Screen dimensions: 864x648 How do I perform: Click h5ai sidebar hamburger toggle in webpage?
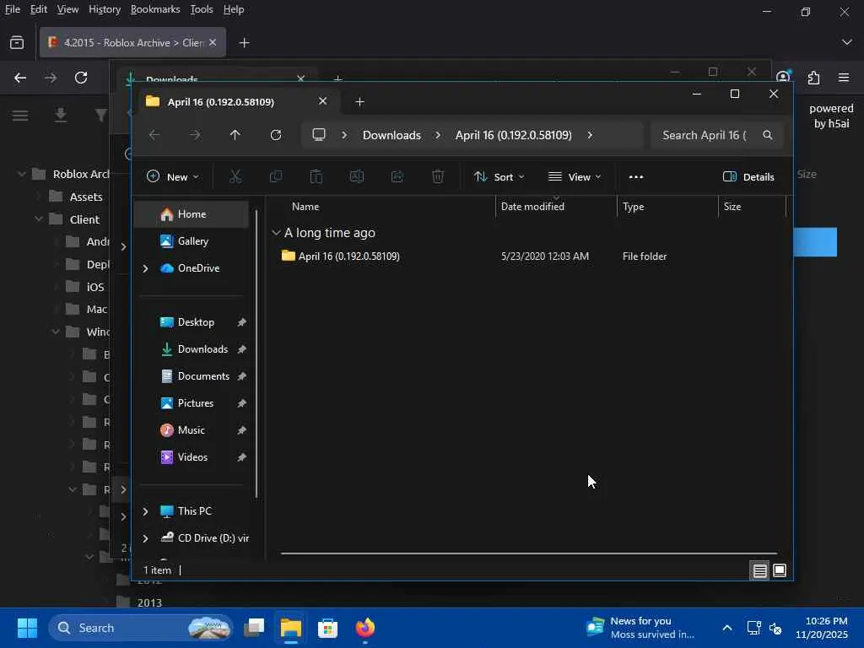click(20, 115)
